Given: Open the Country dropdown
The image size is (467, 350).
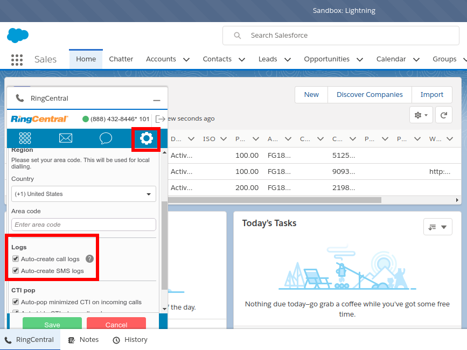Looking at the screenshot, I should tap(83, 194).
